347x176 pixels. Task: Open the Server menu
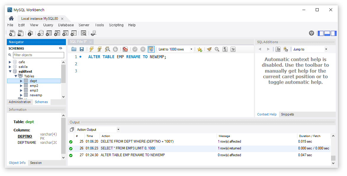[84, 25]
